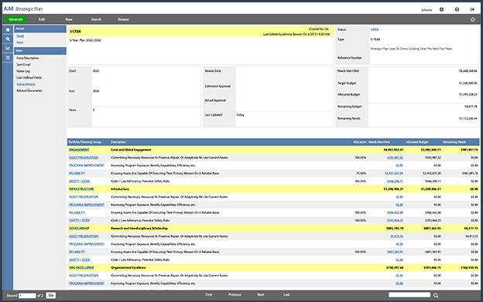Click the Remaining Needs column header
This screenshot has height=302, width=483.
click(454, 142)
